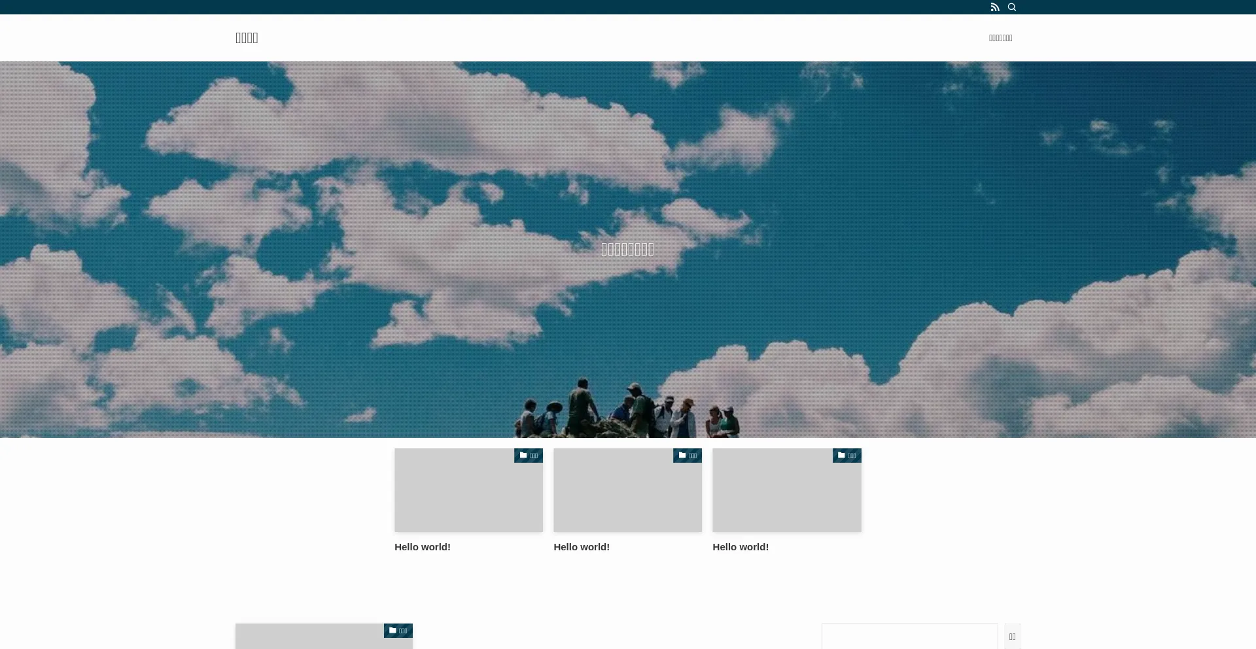Click the folder category badge on first post

(x=528, y=456)
